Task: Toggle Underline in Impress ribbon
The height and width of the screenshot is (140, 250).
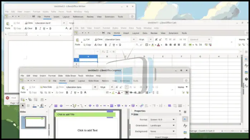Action: [75, 92]
